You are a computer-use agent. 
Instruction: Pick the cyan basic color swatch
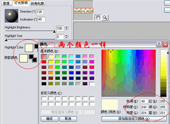pyautogui.click(x=71, y=62)
